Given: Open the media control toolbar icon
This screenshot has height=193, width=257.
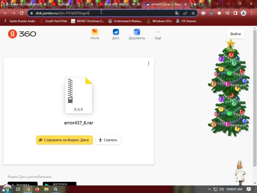Looking at the screenshot, I should click(x=227, y=13).
